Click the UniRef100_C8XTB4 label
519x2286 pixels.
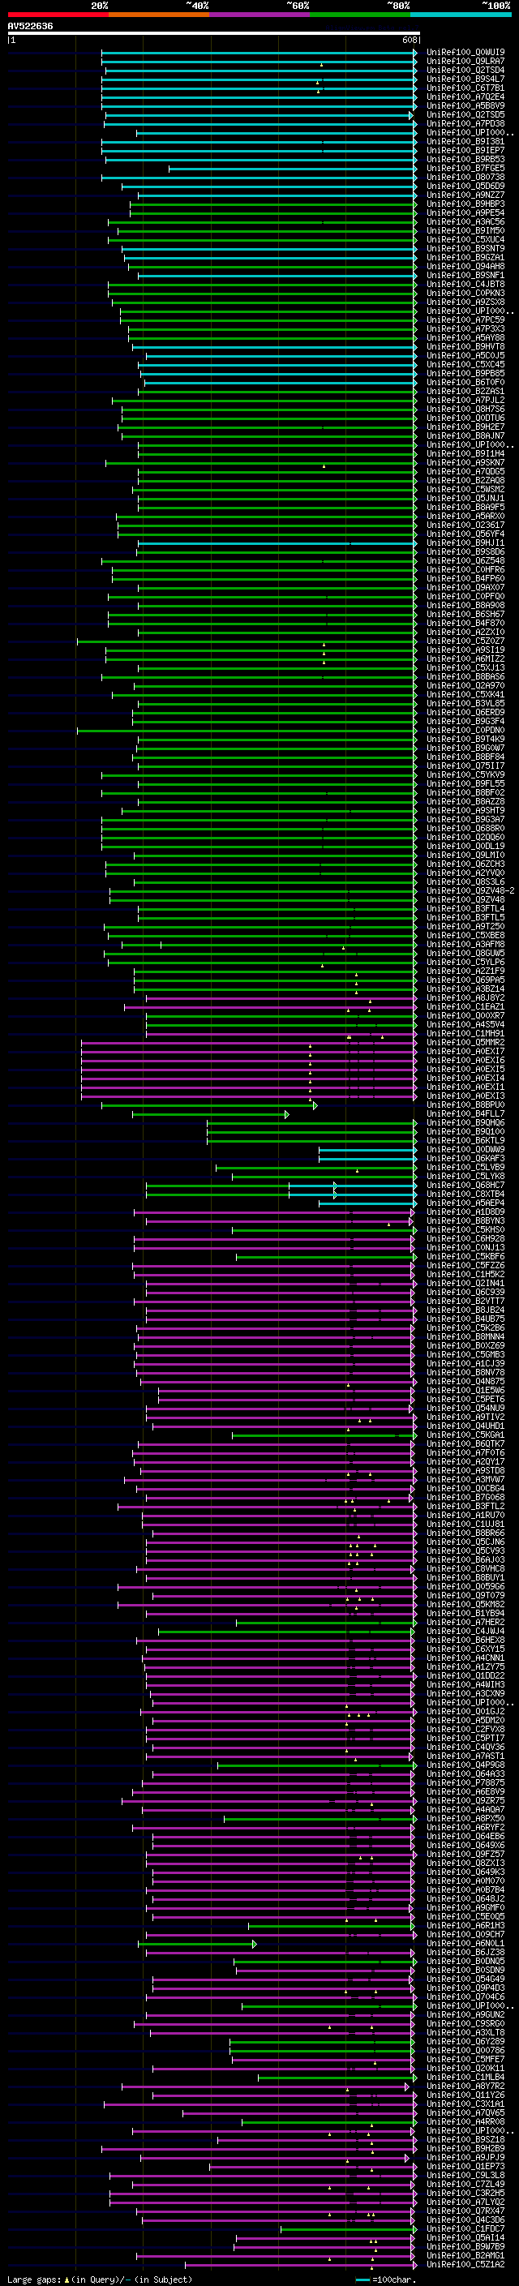click(x=465, y=1194)
